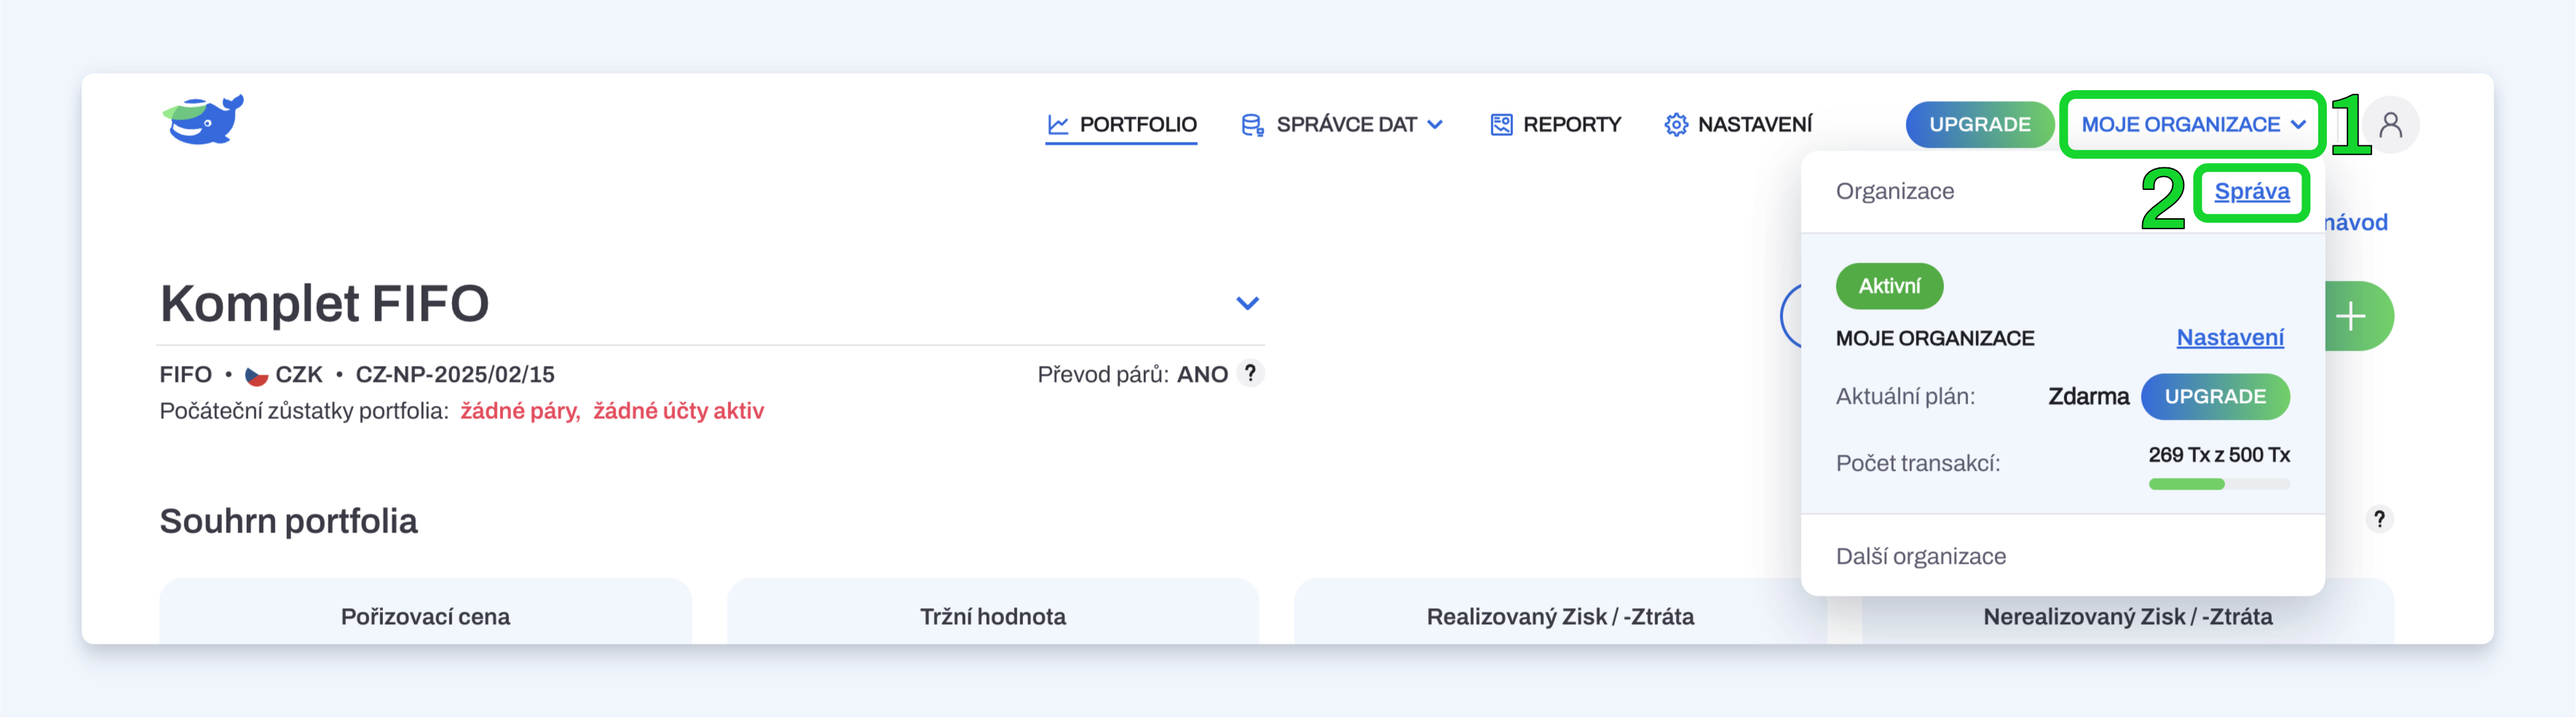
Task: Open the Nastavení menu item
Action: 1738,125
